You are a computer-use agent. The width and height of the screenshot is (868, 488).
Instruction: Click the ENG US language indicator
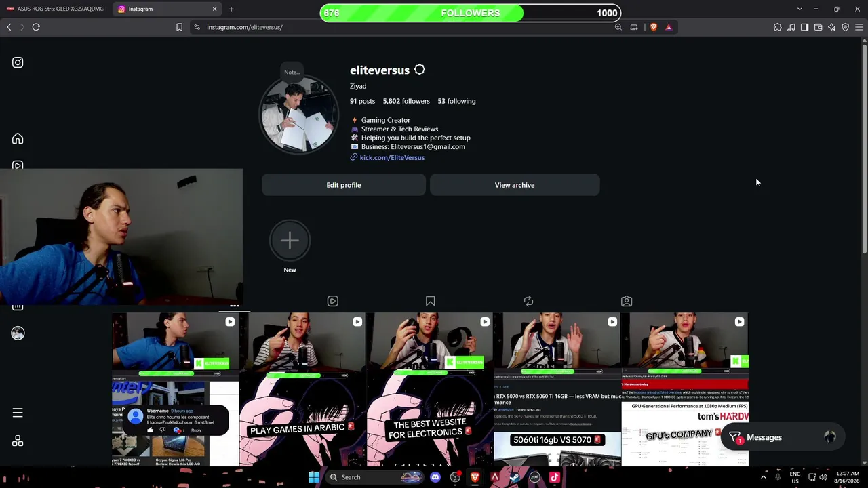point(795,477)
